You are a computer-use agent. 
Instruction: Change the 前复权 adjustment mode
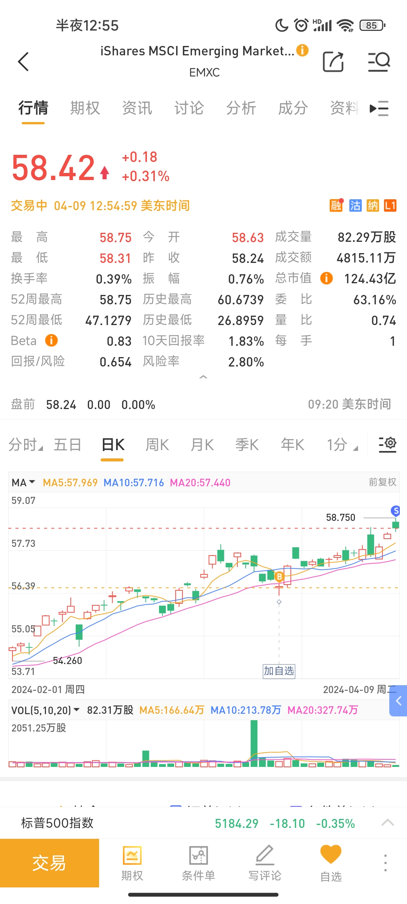pos(382,482)
